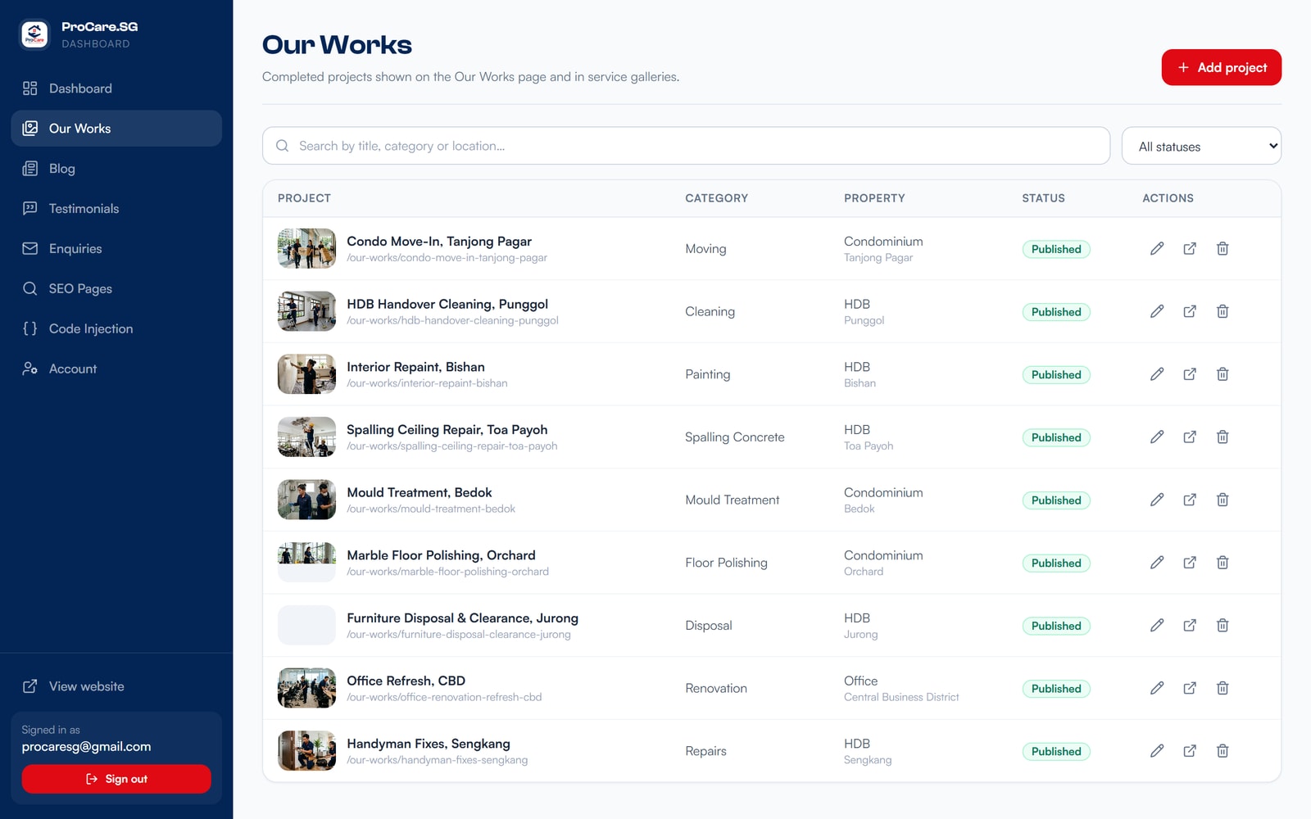Click Office Refresh, CBD thumbnail

(x=306, y=688)
